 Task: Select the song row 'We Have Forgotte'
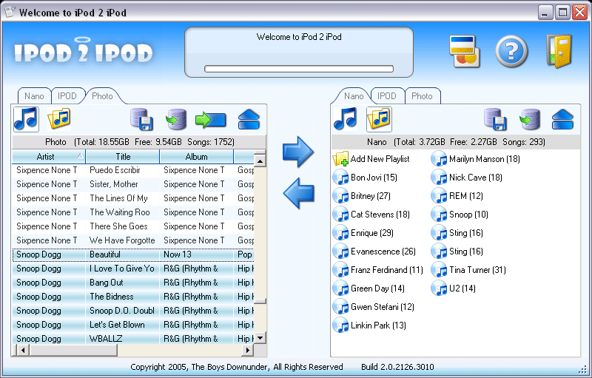[133, 240]
